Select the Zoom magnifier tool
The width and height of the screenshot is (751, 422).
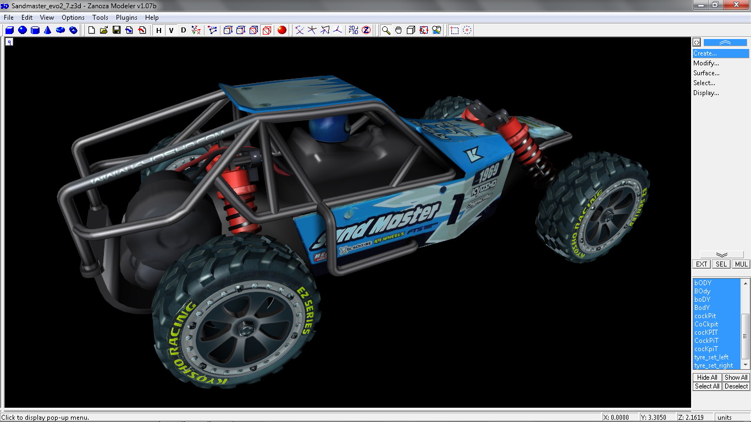(x=386, y=30)
